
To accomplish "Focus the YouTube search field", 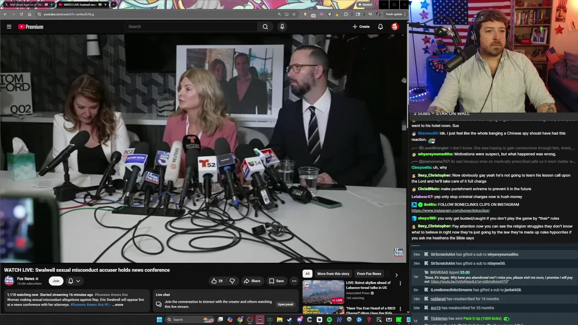I will point(192,27).
